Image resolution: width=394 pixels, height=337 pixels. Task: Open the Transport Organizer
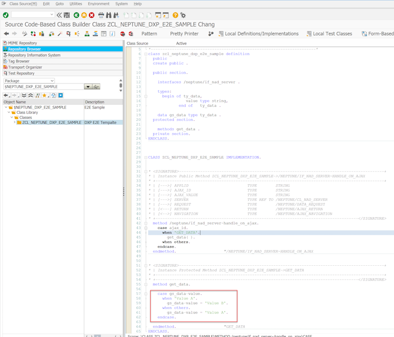pyautogui.click(x=63, y=67)
